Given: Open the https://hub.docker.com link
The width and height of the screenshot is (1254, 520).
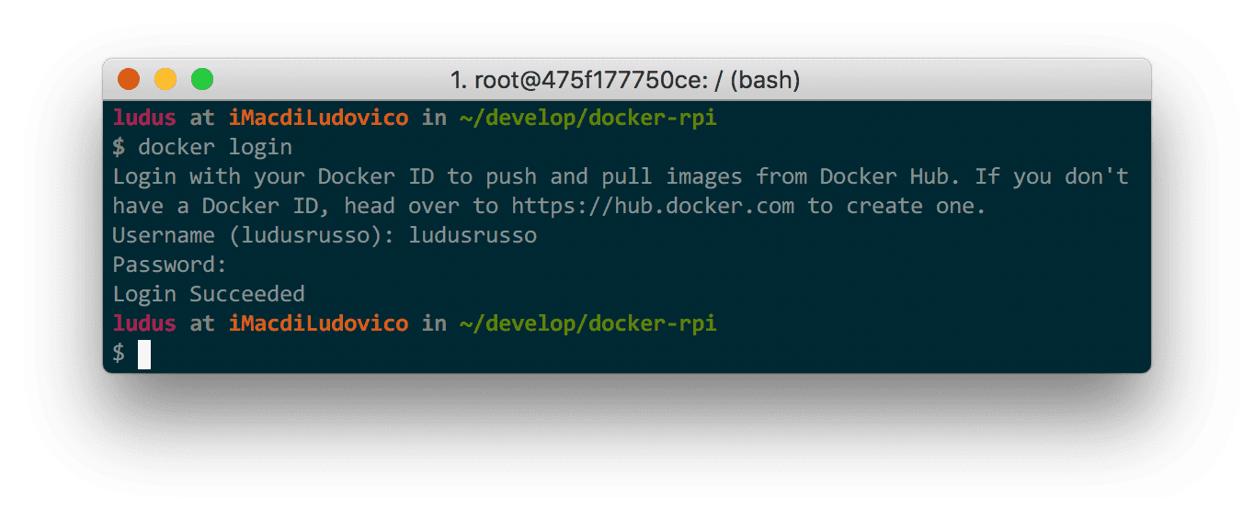Looking at the screenshot, I should 653,206.
